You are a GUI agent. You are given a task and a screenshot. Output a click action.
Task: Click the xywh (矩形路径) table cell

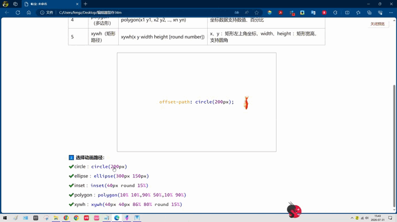click(103, 37)
